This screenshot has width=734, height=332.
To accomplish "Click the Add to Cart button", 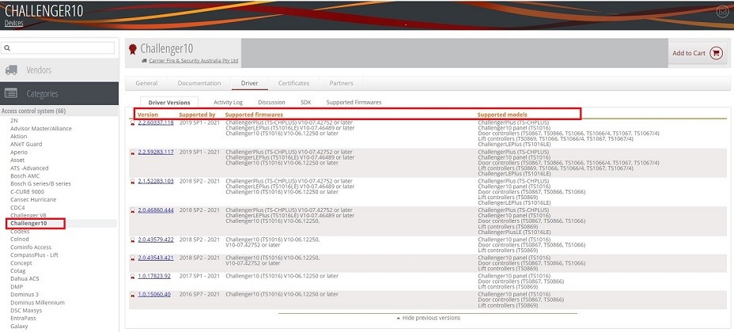I will coord(698,53).
